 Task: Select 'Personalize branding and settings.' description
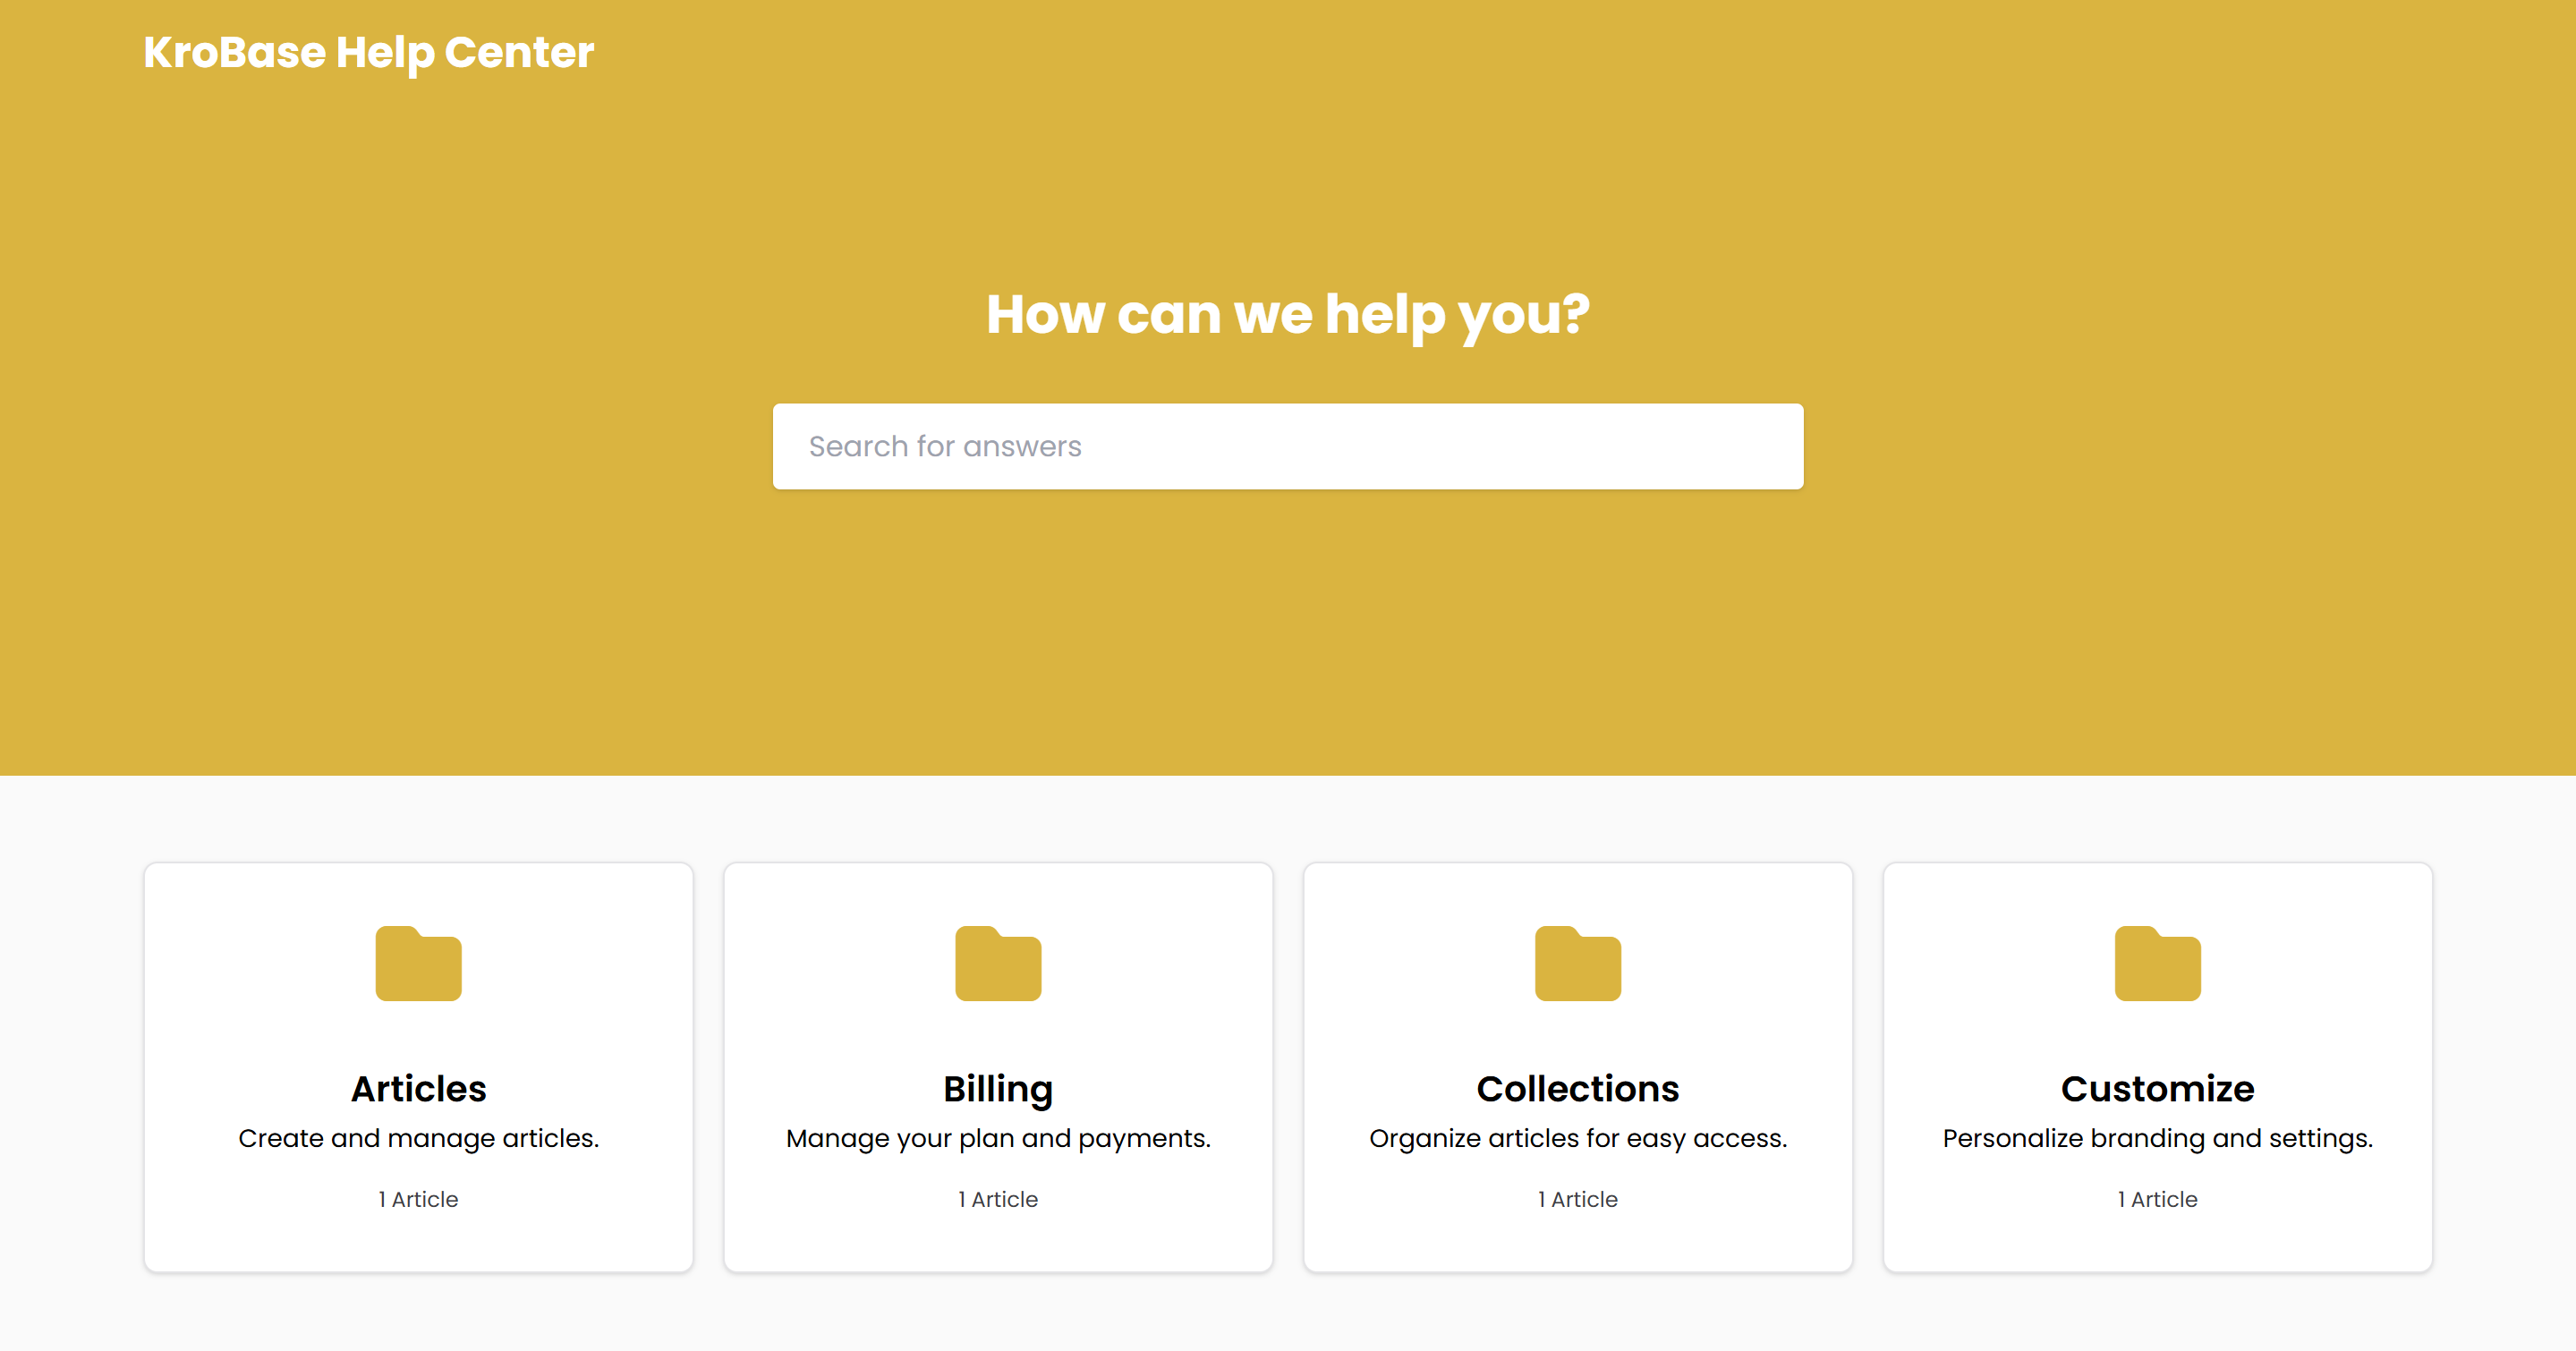tap(2158, 1138)
